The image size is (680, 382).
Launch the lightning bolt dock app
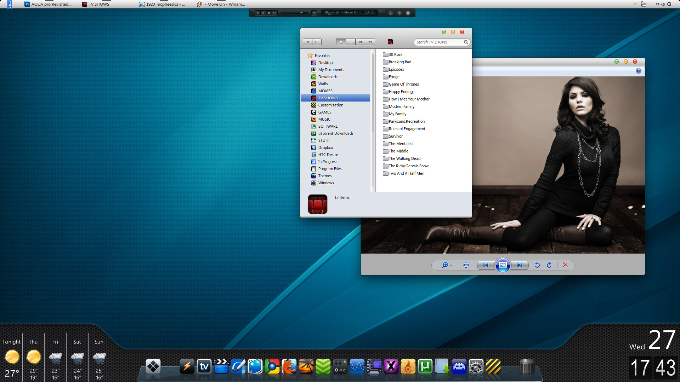(187, 366)
